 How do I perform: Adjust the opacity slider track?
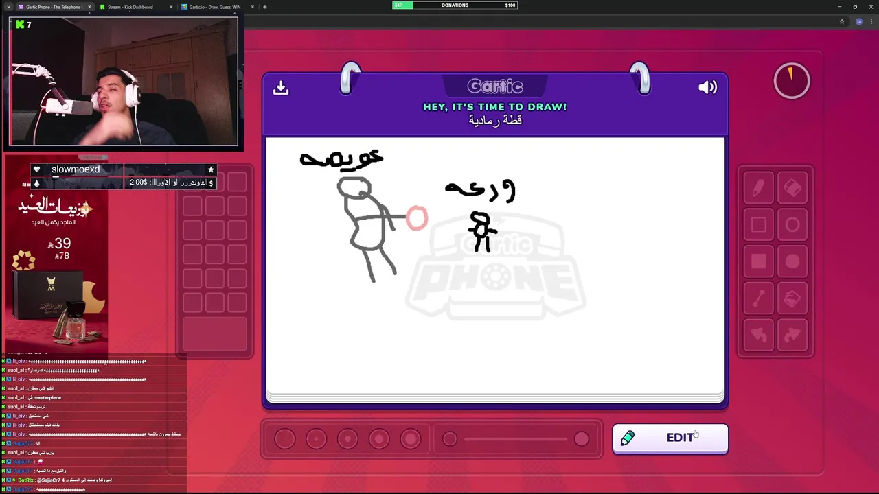(x=516, y=439)
